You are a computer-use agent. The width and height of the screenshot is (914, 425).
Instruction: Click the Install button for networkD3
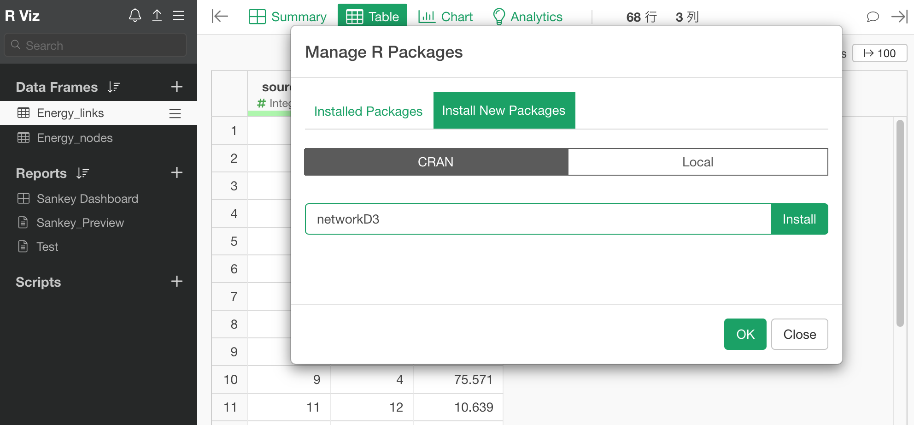(799, 219)
